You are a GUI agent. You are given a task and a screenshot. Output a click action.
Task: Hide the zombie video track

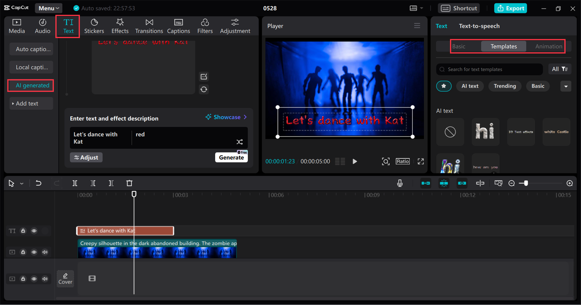(34, 252)
